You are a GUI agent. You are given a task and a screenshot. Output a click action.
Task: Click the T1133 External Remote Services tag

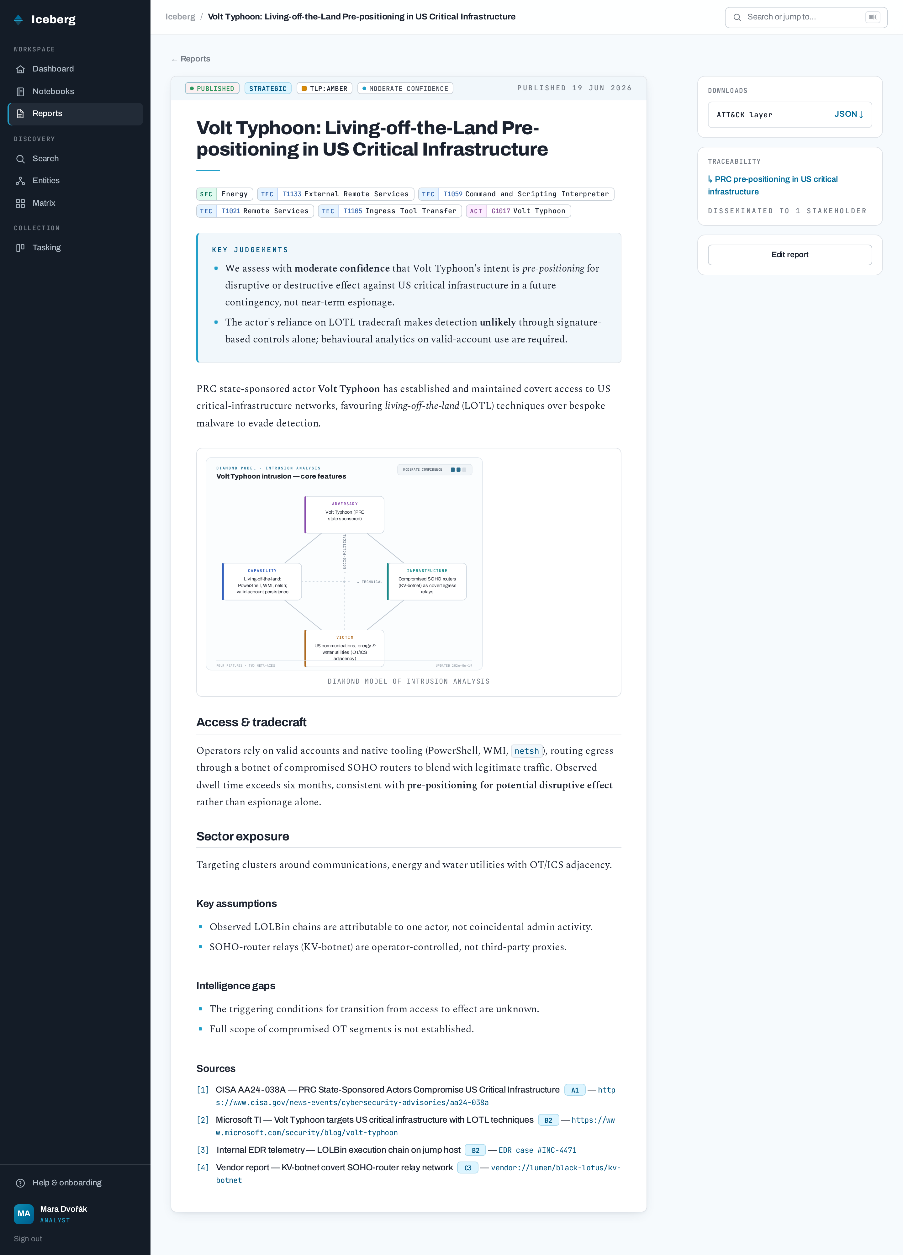click(x=335, y=194)
